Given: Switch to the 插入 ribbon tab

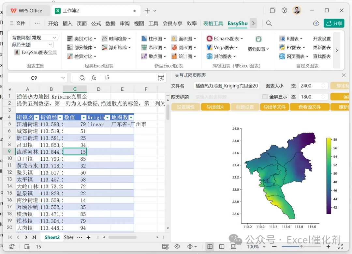Looking at the screenshot, I should click(67, 24).
